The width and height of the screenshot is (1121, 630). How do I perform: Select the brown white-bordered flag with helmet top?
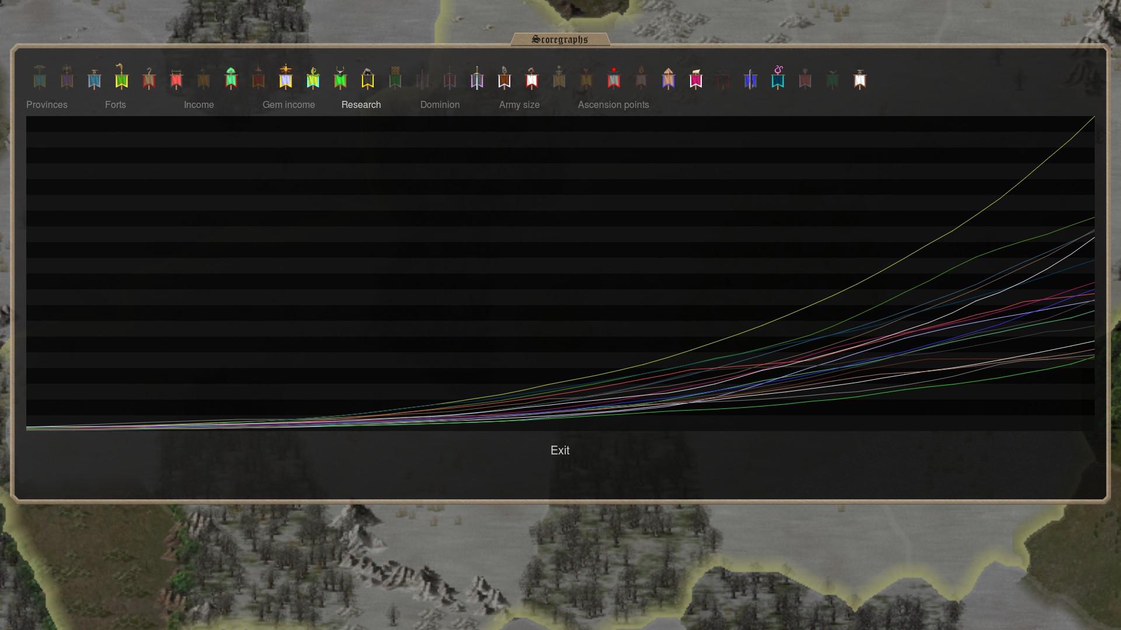point(504,78)
